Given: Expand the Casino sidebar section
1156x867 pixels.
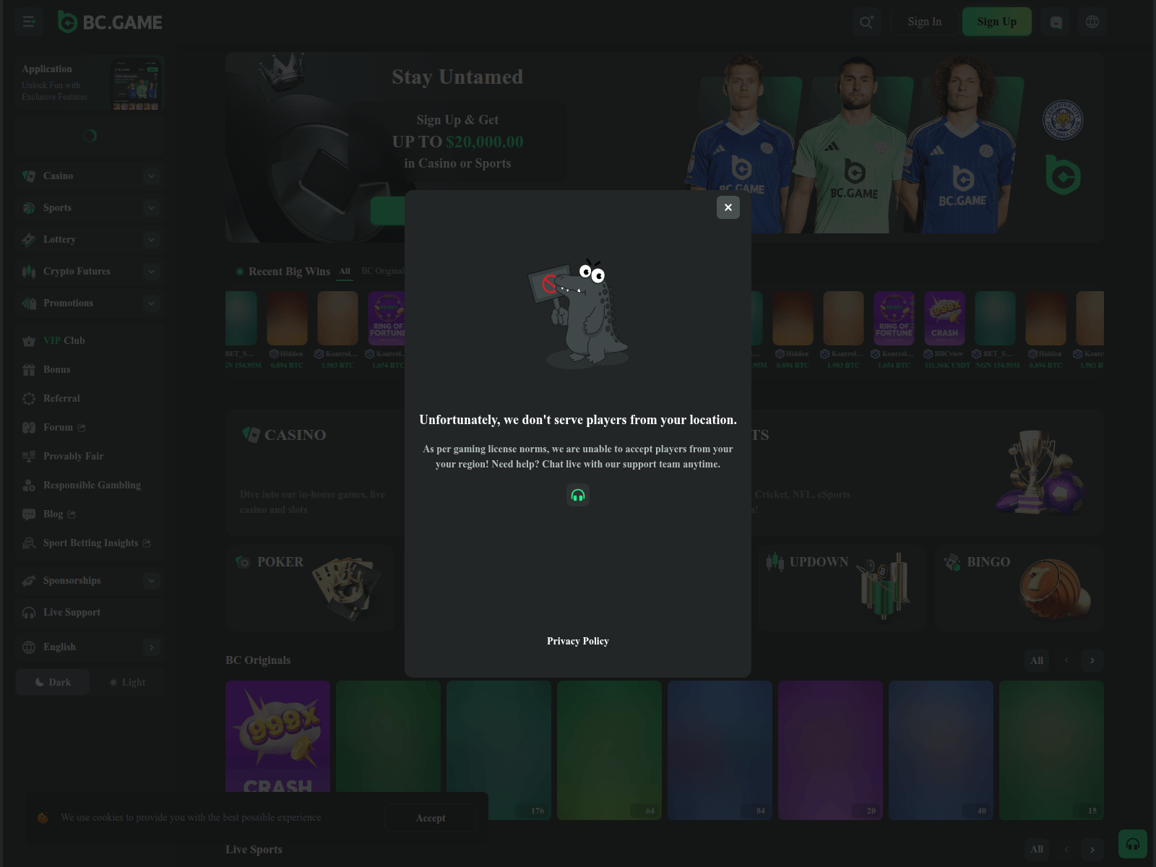Looking at the screenshot, I should point(89,176).
